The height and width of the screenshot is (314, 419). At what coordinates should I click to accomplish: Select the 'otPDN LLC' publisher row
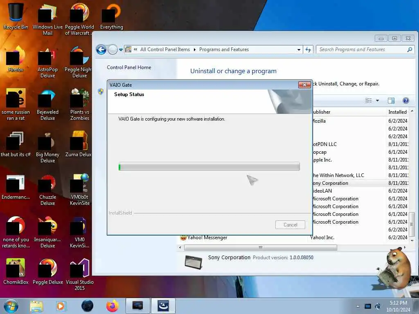click(x=360, y=144)
